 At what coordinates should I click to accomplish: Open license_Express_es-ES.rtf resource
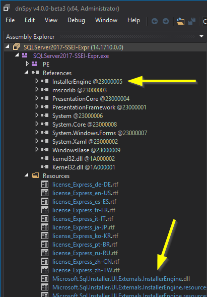pyautogui.click(x=85, y=202)
